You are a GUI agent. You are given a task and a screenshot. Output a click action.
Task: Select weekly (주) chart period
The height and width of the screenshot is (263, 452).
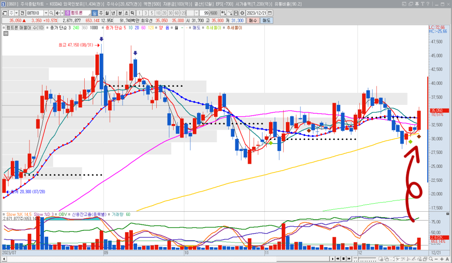[x=101, y=13]
